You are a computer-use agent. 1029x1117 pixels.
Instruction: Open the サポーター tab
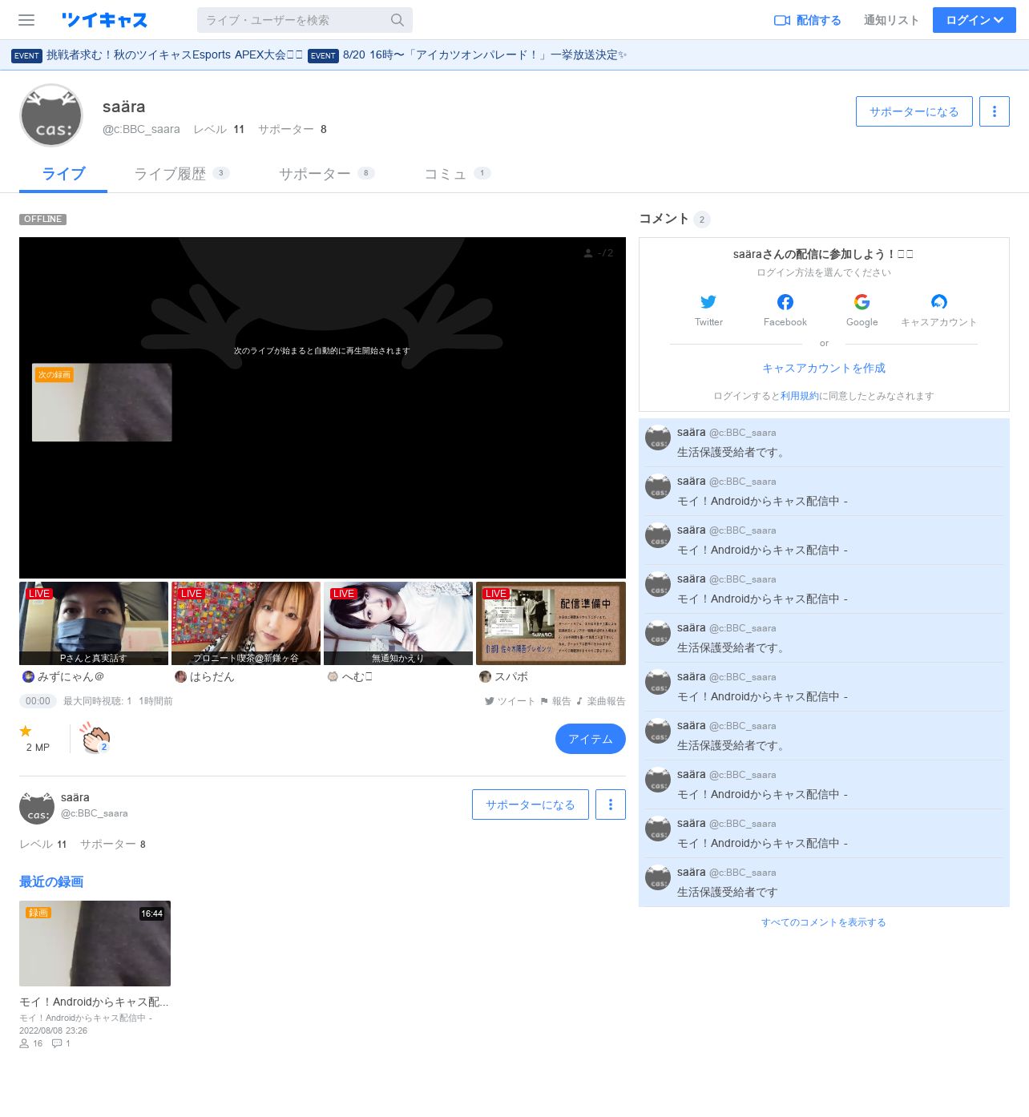point(327,174)
